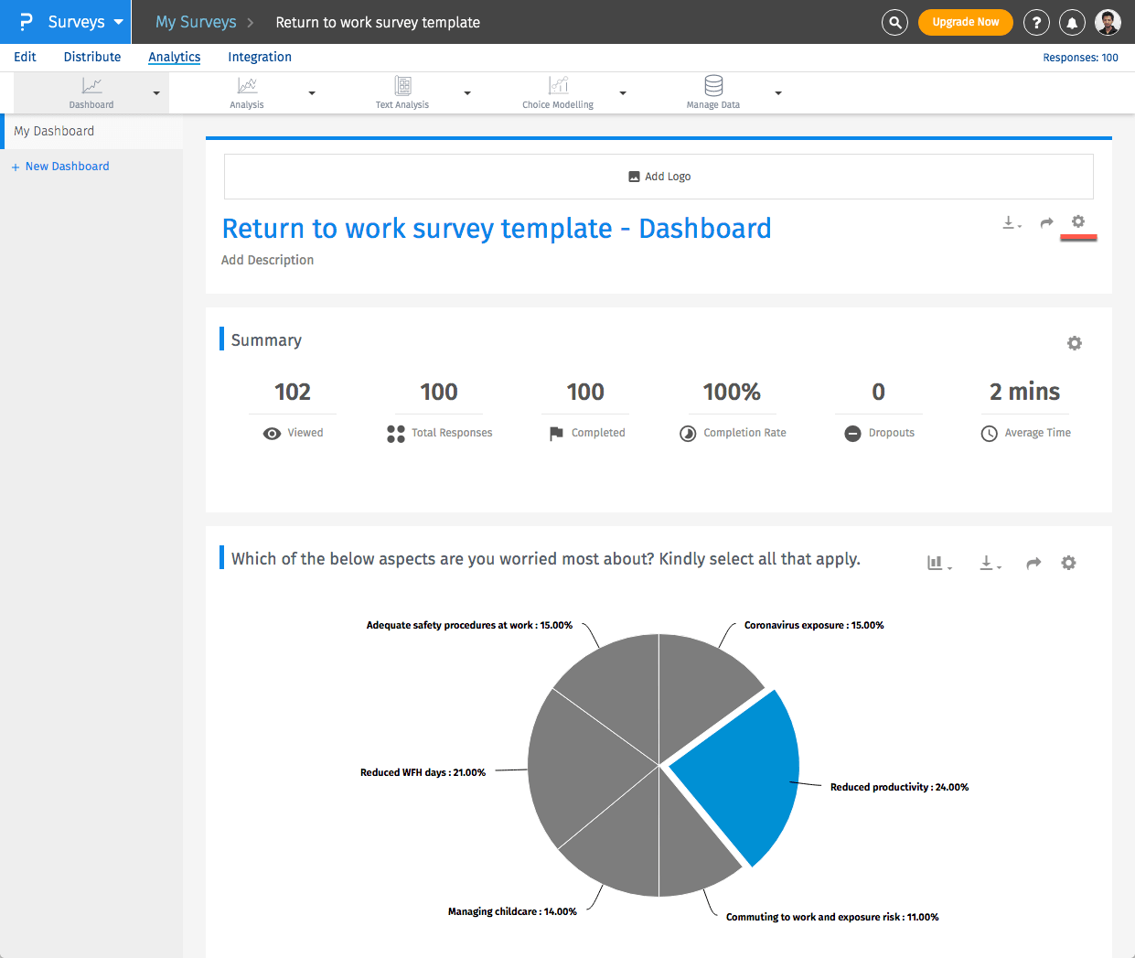This screenshot has height=958, width=1135.
Task: Open the Summary section settings gear
Action: pos(1074,343)
